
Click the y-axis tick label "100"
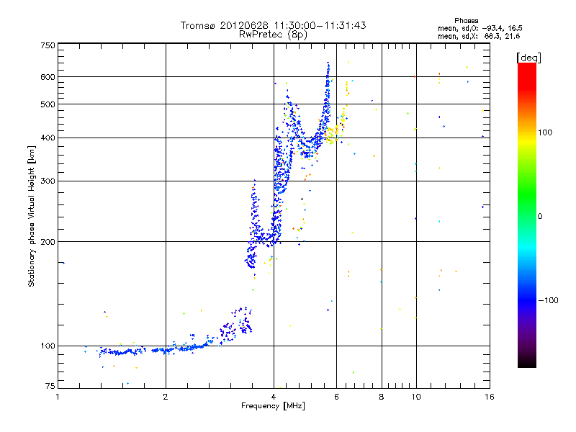[48, 346]
